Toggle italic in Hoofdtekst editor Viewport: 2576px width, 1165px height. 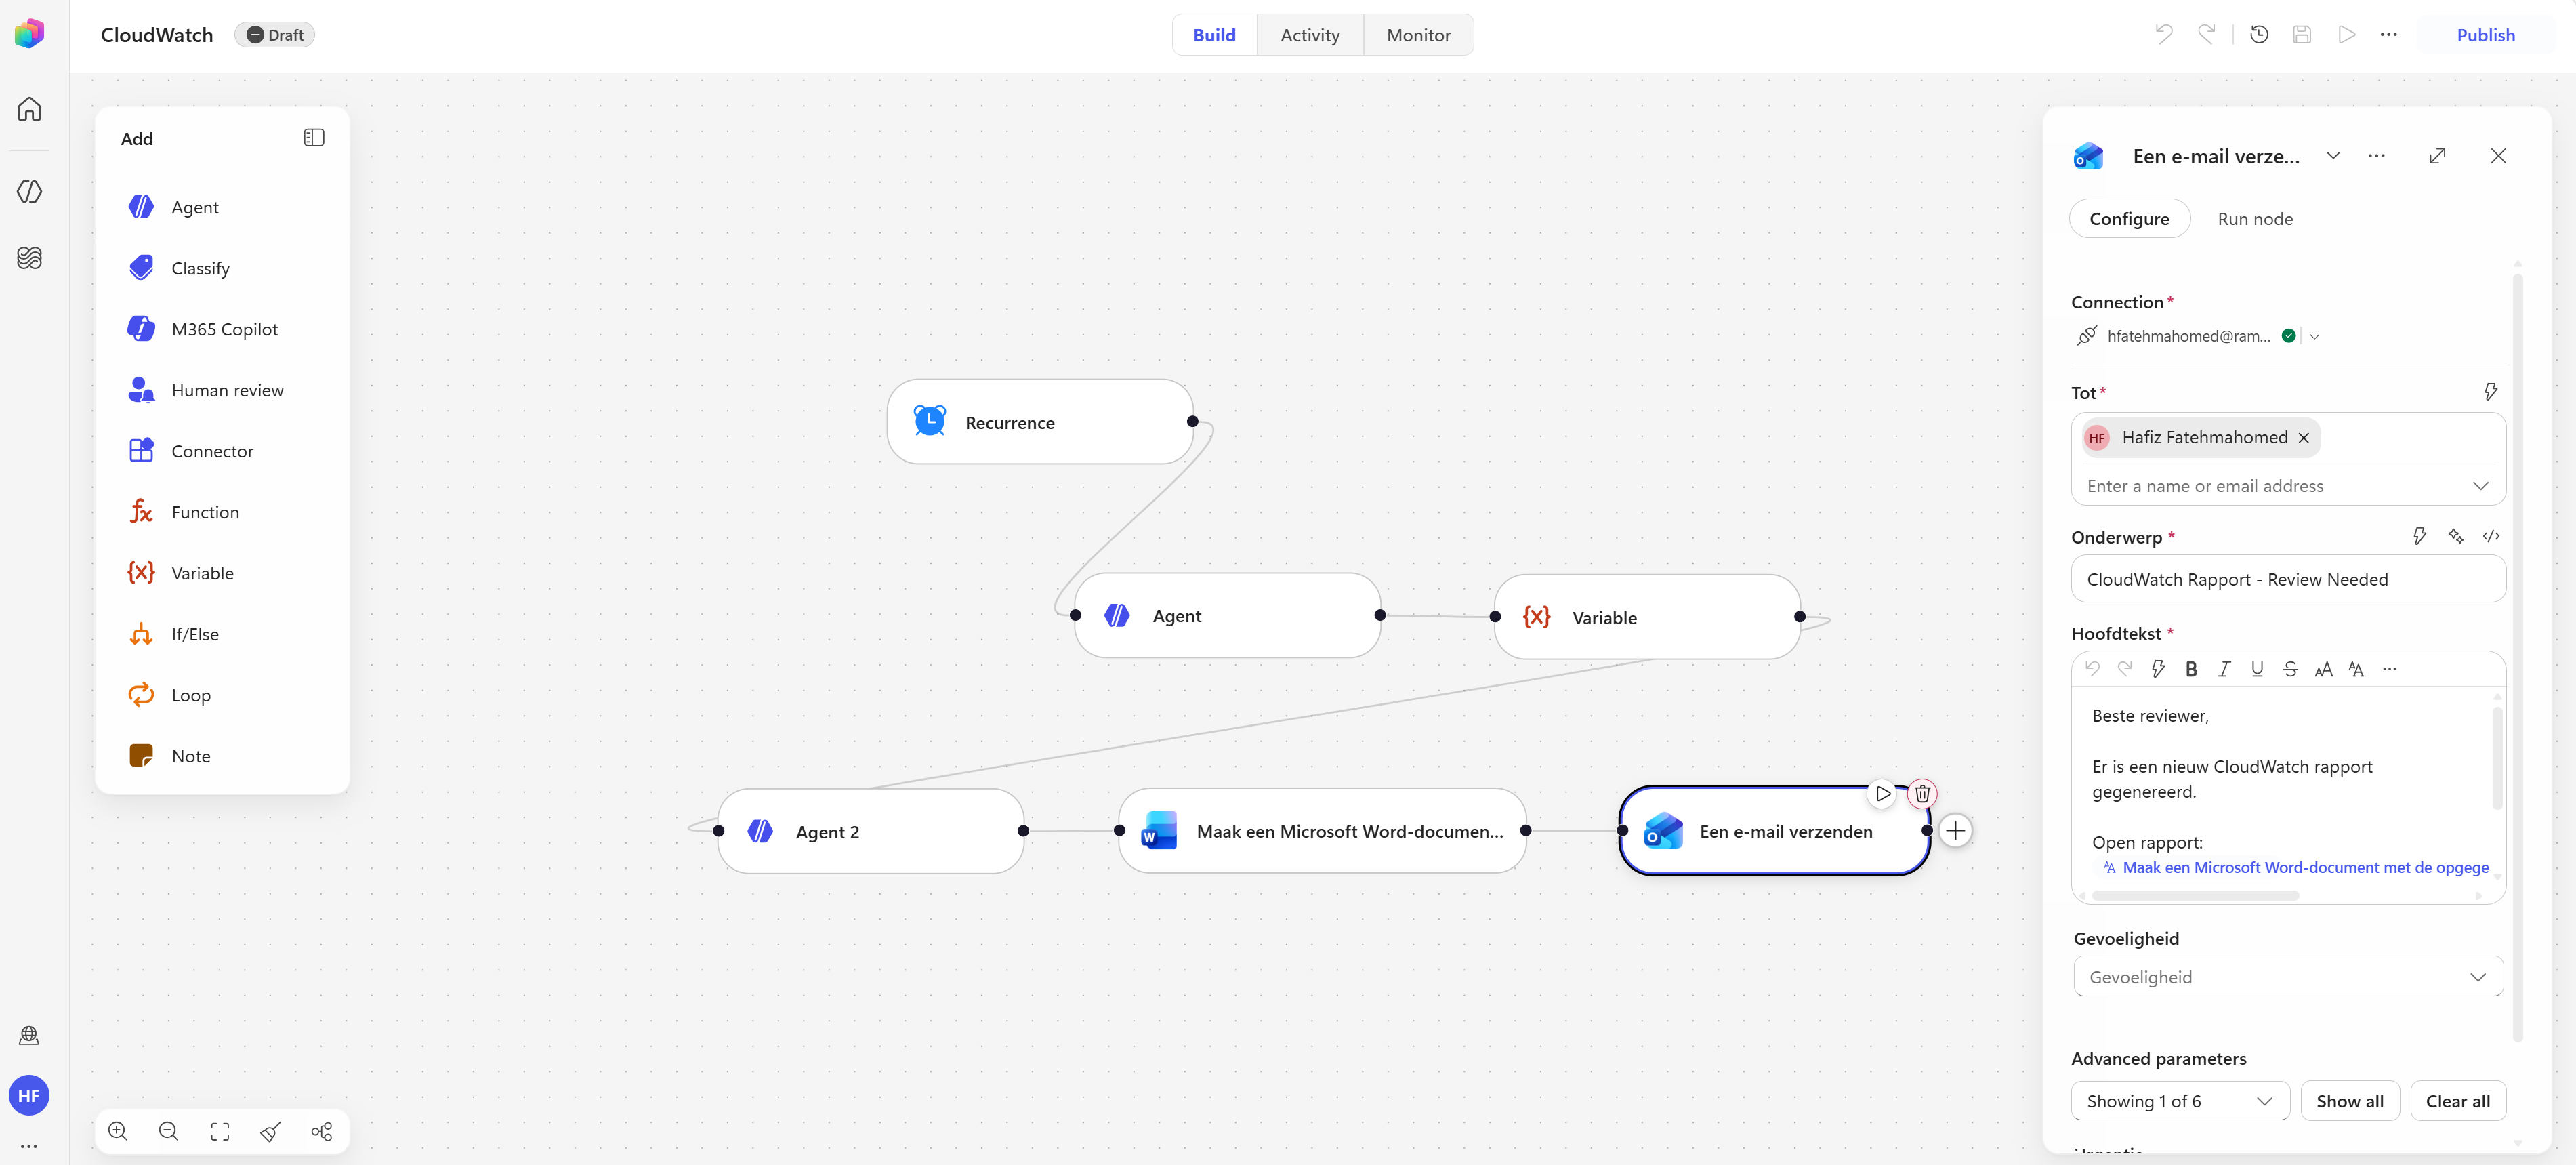pyautogui.click(x=2224, y=669)
